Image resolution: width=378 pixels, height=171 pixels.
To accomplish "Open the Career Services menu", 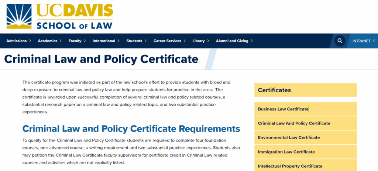I will pyautogui.click(x=167, y=41).
